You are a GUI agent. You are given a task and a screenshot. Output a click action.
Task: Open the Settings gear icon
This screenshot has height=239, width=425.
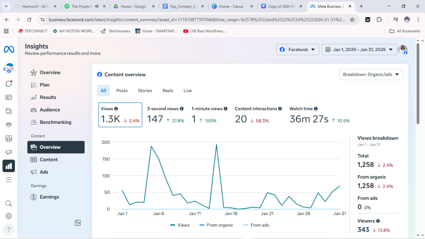(x=9, y=216)
